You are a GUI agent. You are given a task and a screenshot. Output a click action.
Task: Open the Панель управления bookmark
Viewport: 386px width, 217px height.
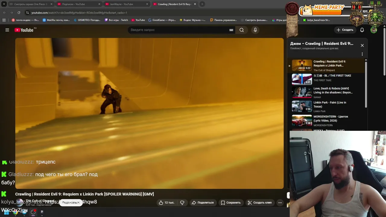point(224,20)
